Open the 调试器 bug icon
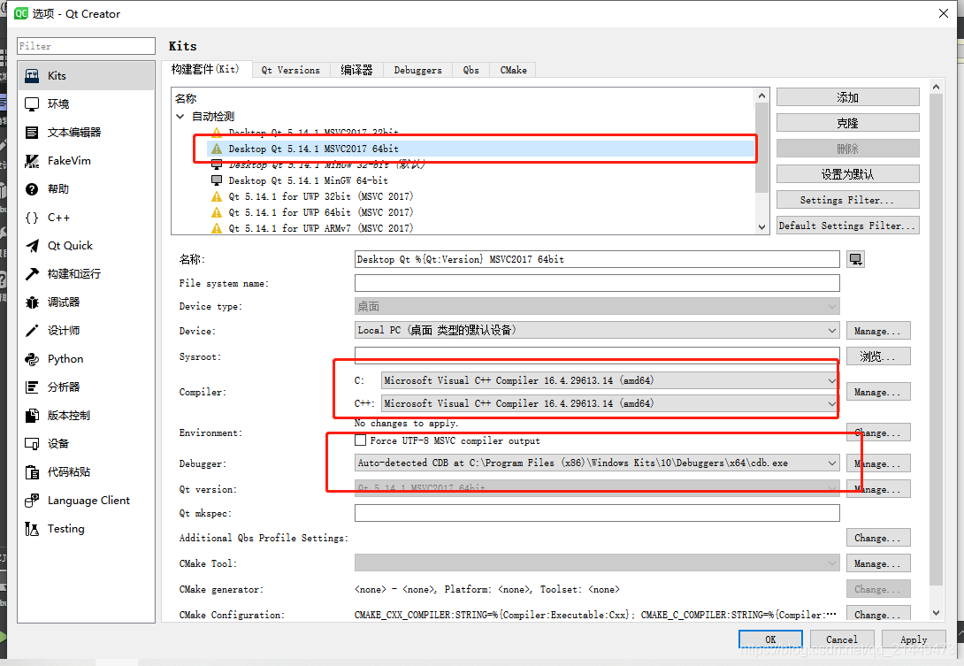964x666 pixels. click(x=32, y=302)
